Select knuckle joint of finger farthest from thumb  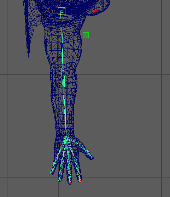[56, 158]
